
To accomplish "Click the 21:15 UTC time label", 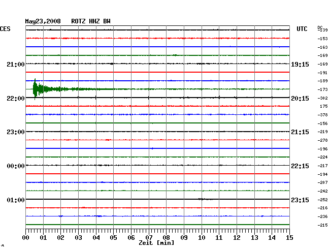I will (300, 132).
